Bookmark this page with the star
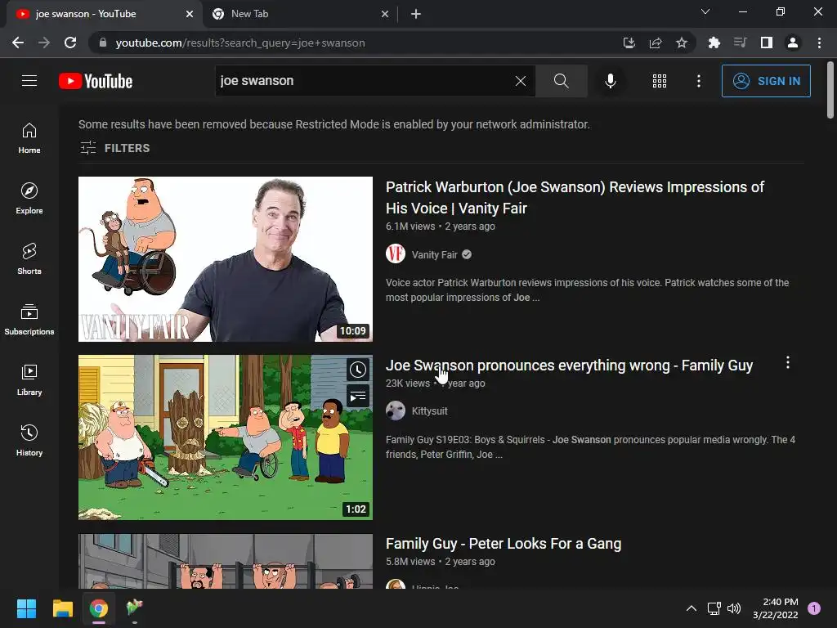837x628 pixels. pyautogui.click(x=681, y=43)
